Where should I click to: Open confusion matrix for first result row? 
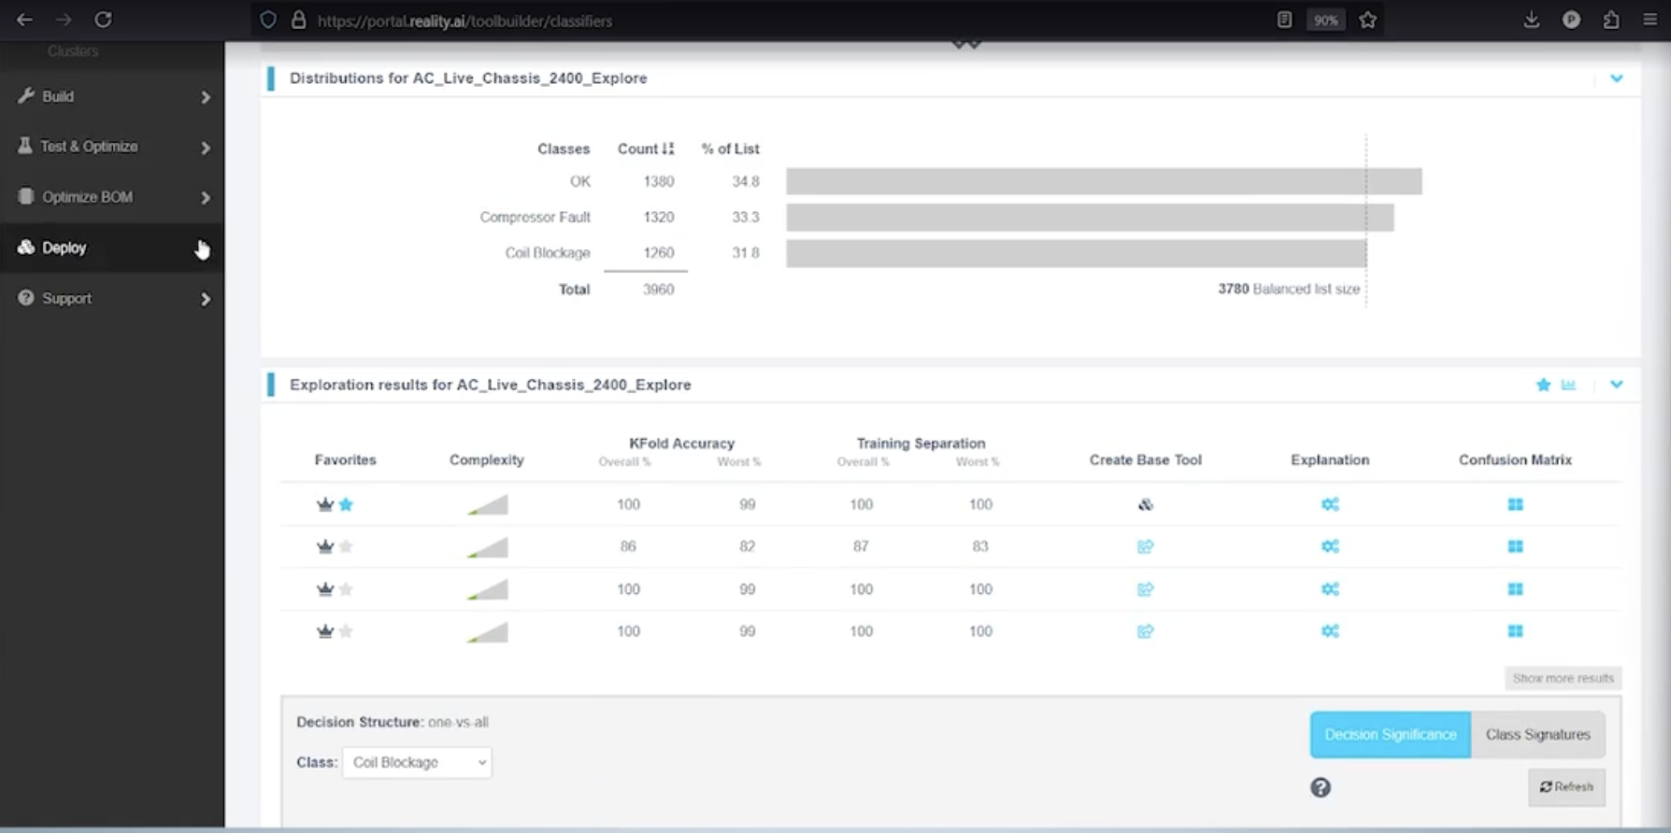pos(1515,504)
